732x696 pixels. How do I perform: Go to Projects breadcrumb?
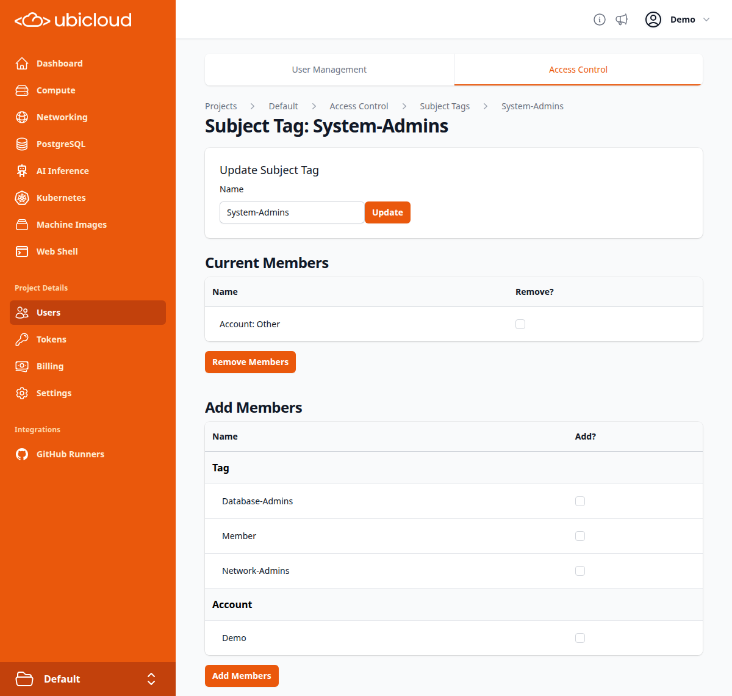[x=221, y=106]
